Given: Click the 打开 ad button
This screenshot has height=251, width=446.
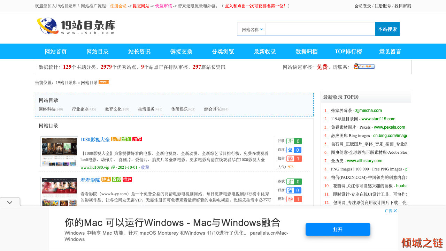Looking at the screenshot, I should [x=338, y=229].
